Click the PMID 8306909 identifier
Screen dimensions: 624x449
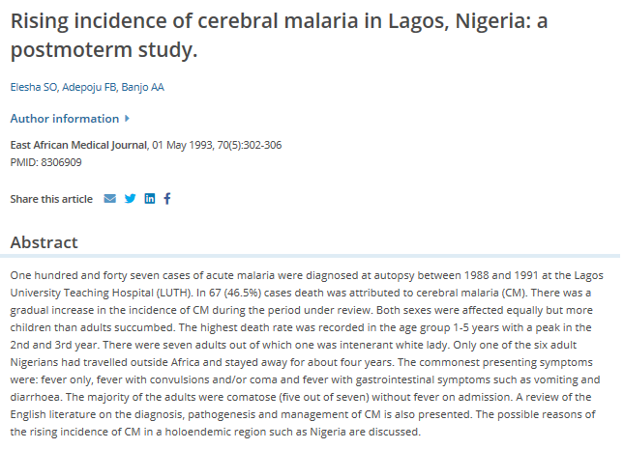(45, 162)
